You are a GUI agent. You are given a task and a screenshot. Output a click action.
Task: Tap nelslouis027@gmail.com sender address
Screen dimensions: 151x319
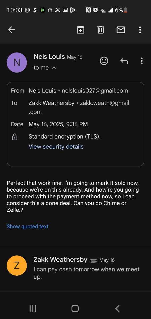click(95, 91)
